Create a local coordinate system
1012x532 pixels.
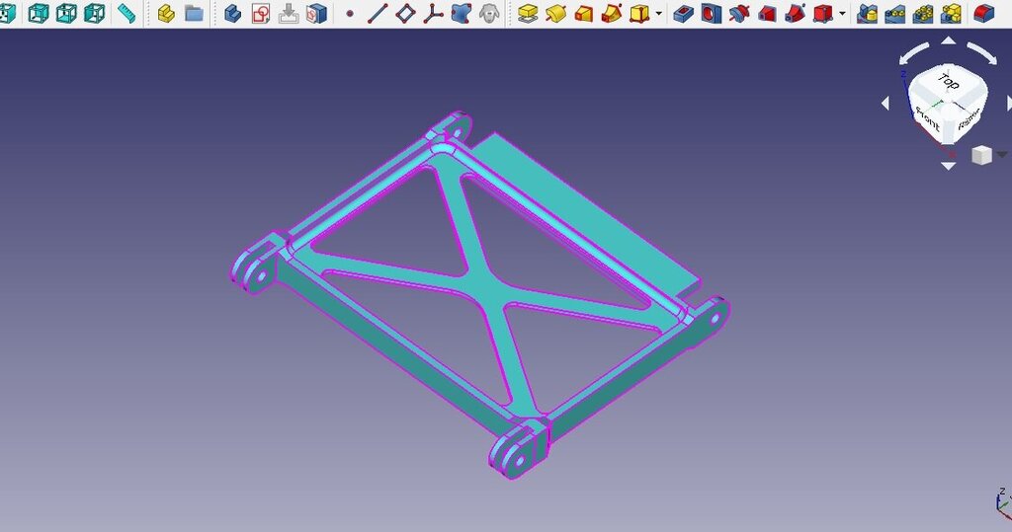433,13
